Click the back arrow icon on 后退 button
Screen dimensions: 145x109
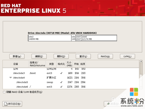(x=108, y=104)
